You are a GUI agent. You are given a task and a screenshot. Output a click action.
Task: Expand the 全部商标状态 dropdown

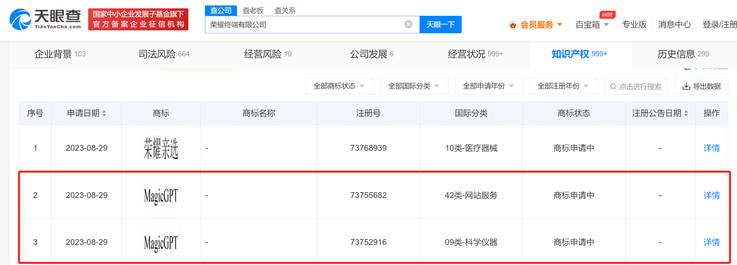pyautogui.click(x=339, y=86)
